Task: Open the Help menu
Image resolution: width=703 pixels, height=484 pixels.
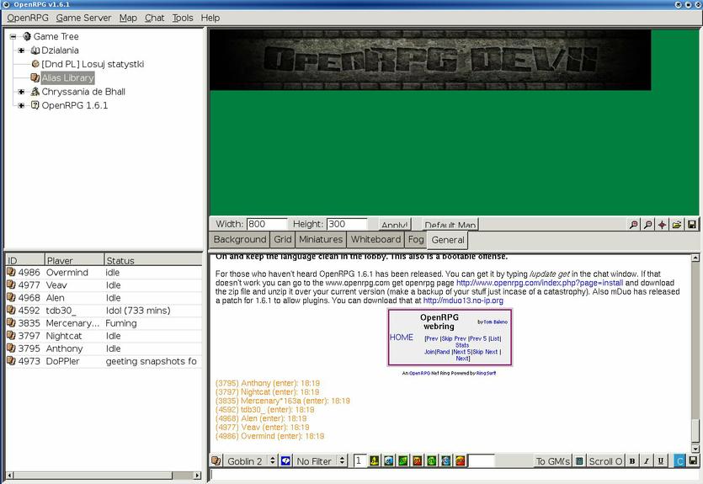Action: point(210,18)
